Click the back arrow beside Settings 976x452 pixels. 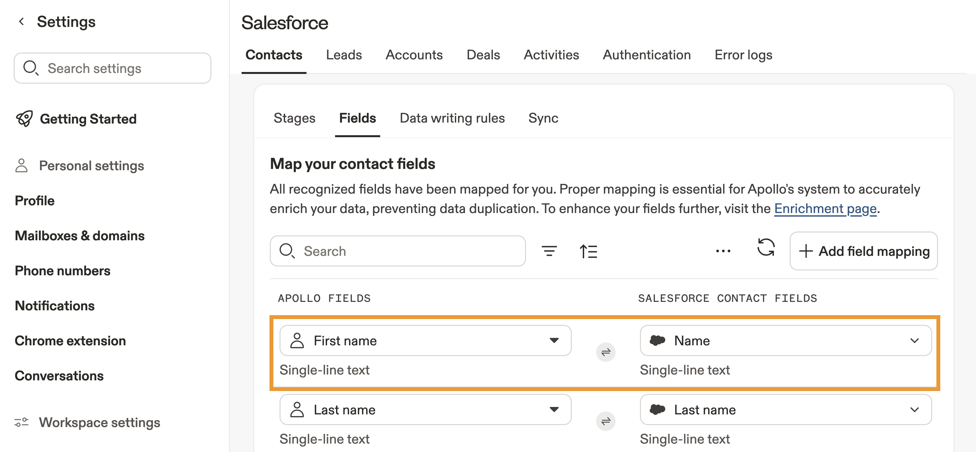click(22, 21)
